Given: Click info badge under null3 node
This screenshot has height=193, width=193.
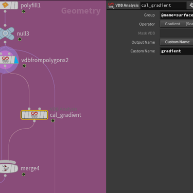Looking at the screenshot, I should tap(20, 39).
